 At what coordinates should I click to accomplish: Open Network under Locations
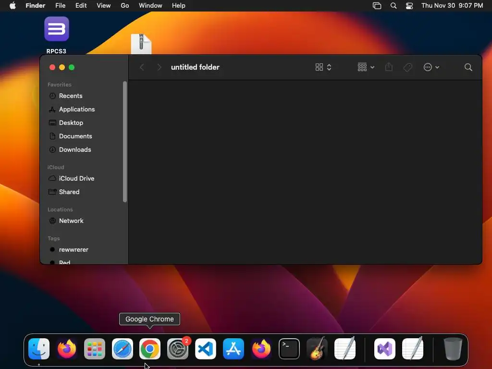(x=71, y=221)
